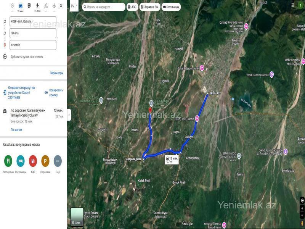Find Гостиницы in popular places
305x229 pixels.
point(21,161)
